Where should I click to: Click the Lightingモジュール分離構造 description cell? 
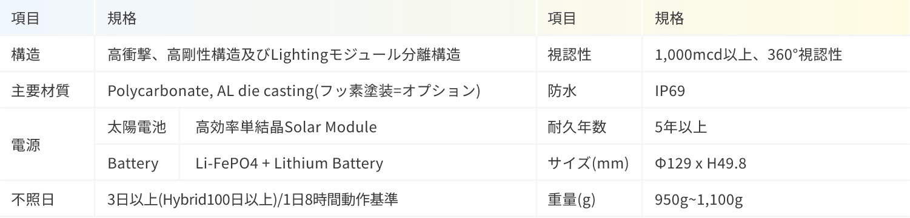click(x=316, y=54)
